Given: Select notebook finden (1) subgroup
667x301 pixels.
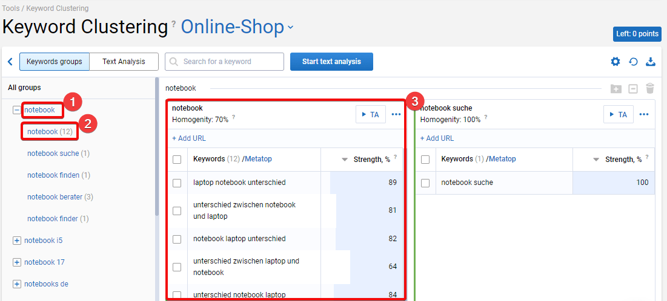Looking at the screenshot, I should 59,175.
